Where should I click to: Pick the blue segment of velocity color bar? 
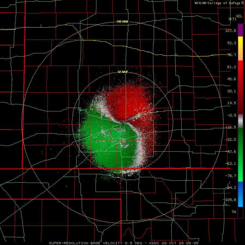click(x=240, y=194)
